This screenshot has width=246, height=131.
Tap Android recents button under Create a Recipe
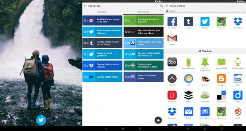point(221,129)
